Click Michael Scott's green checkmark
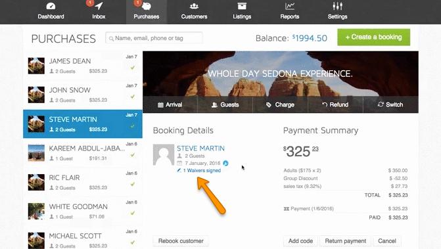The height and width of the screenshot is (249, 441). [133, 242]
